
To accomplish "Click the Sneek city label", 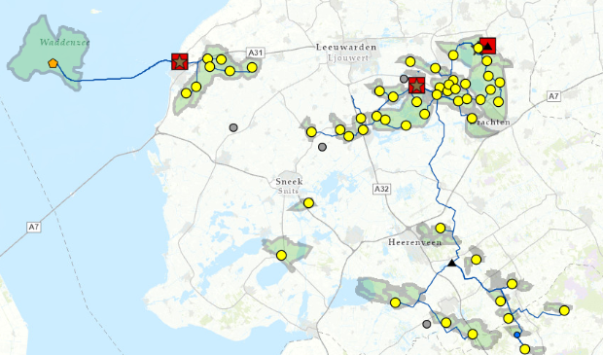I will click(x=289, y=181).
